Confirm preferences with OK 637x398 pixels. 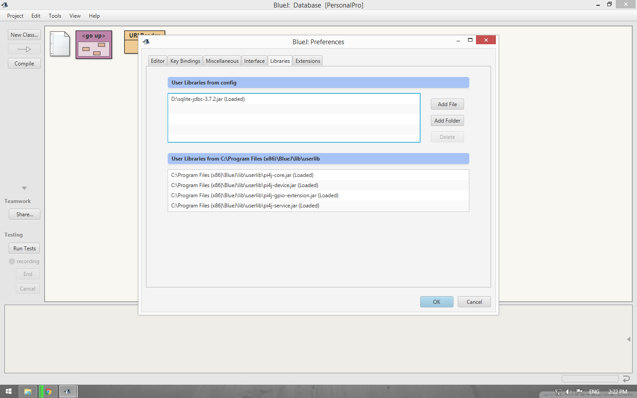(x=437, y=302)
